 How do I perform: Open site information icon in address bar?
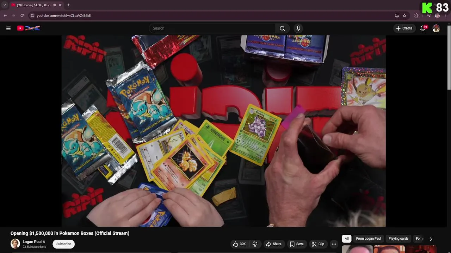[32, 15]
